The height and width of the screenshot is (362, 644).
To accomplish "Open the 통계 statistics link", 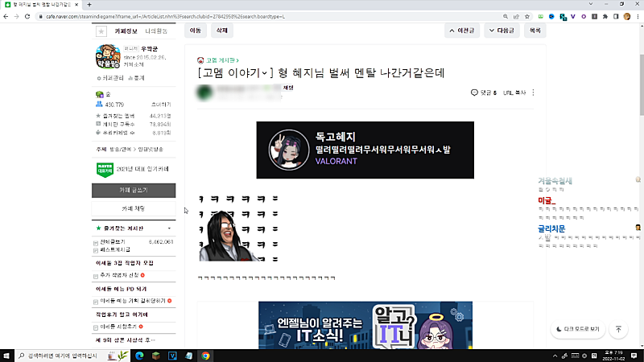I will coord(136,78).
